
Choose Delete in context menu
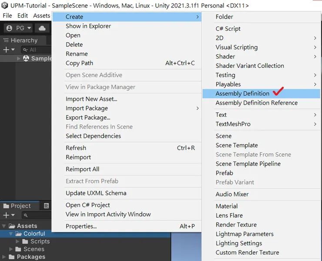127,44
